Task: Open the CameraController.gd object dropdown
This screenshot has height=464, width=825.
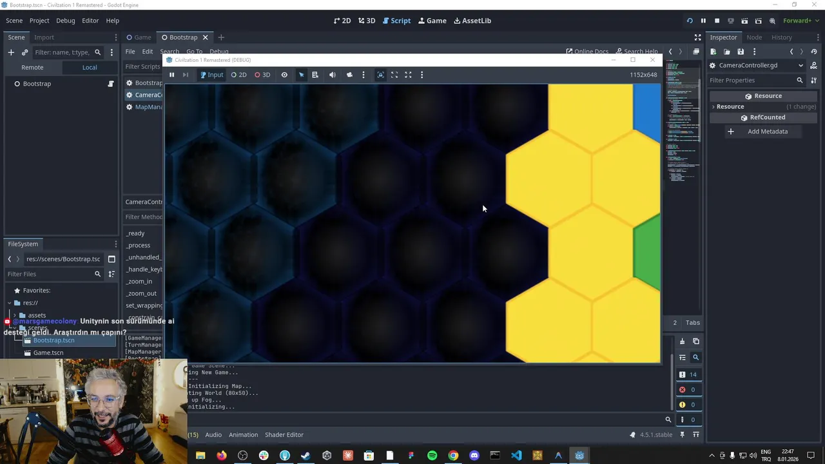Action: click(x=757, y=65)
